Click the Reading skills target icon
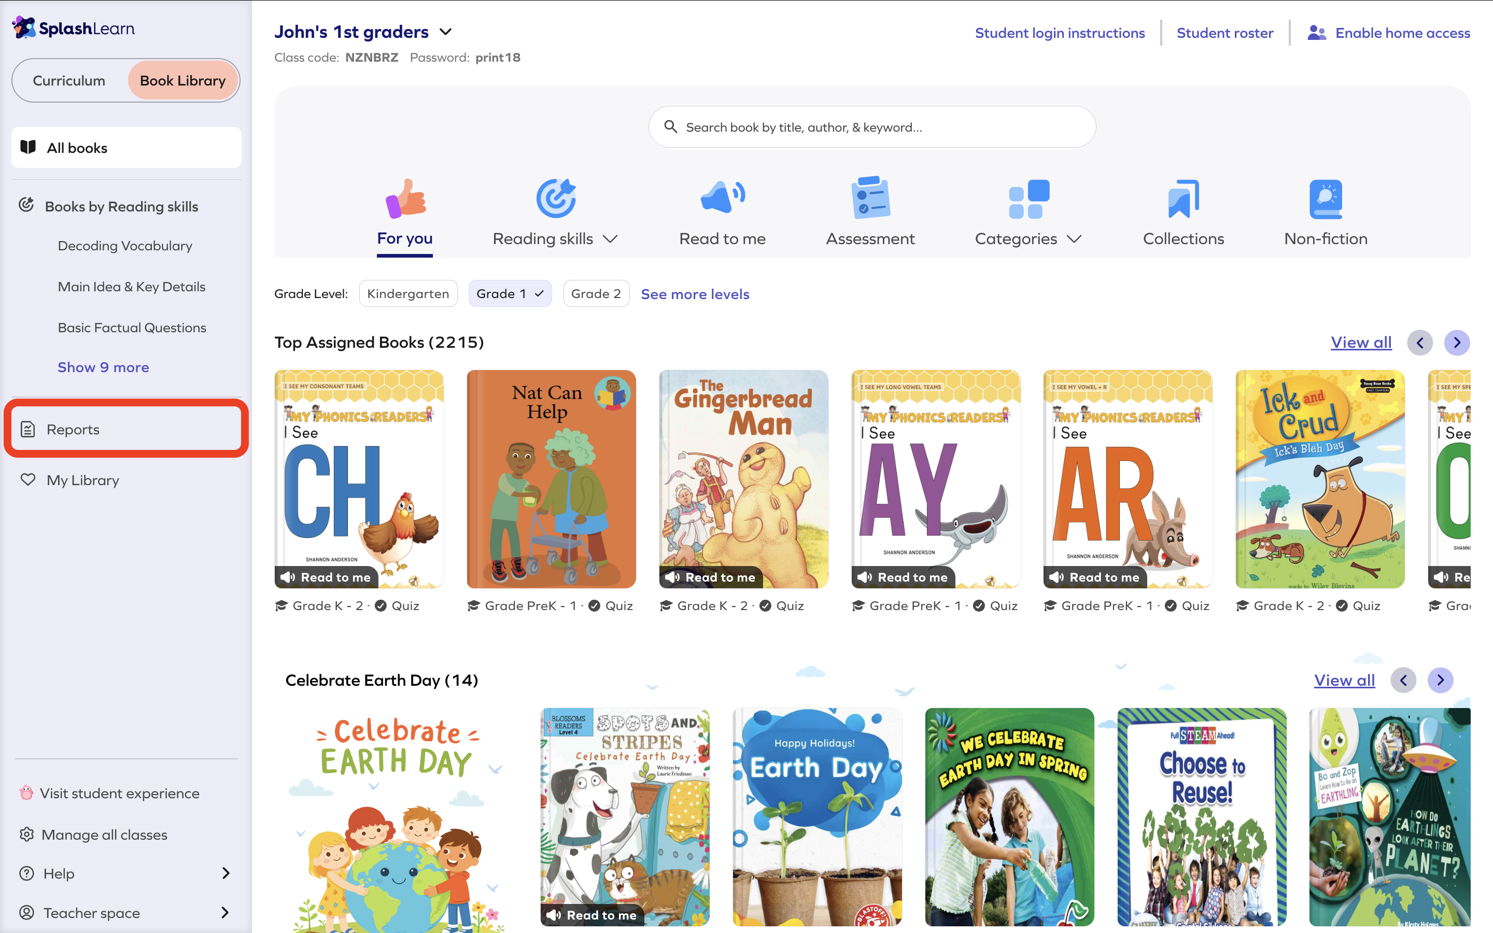 (x=555, y=199)
